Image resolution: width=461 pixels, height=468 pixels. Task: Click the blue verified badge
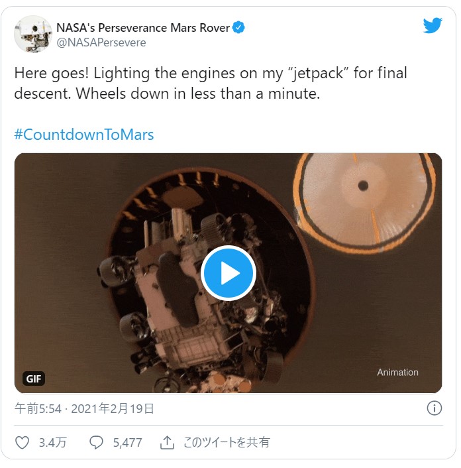pyautogui.click(x=239, y=28)
